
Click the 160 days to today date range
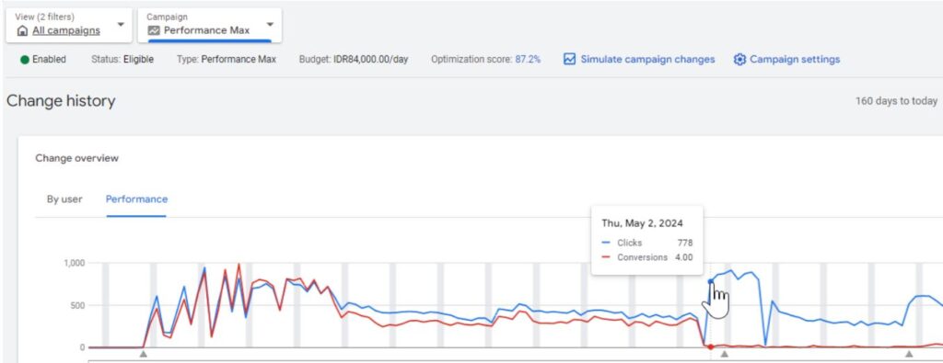[896, 101]
